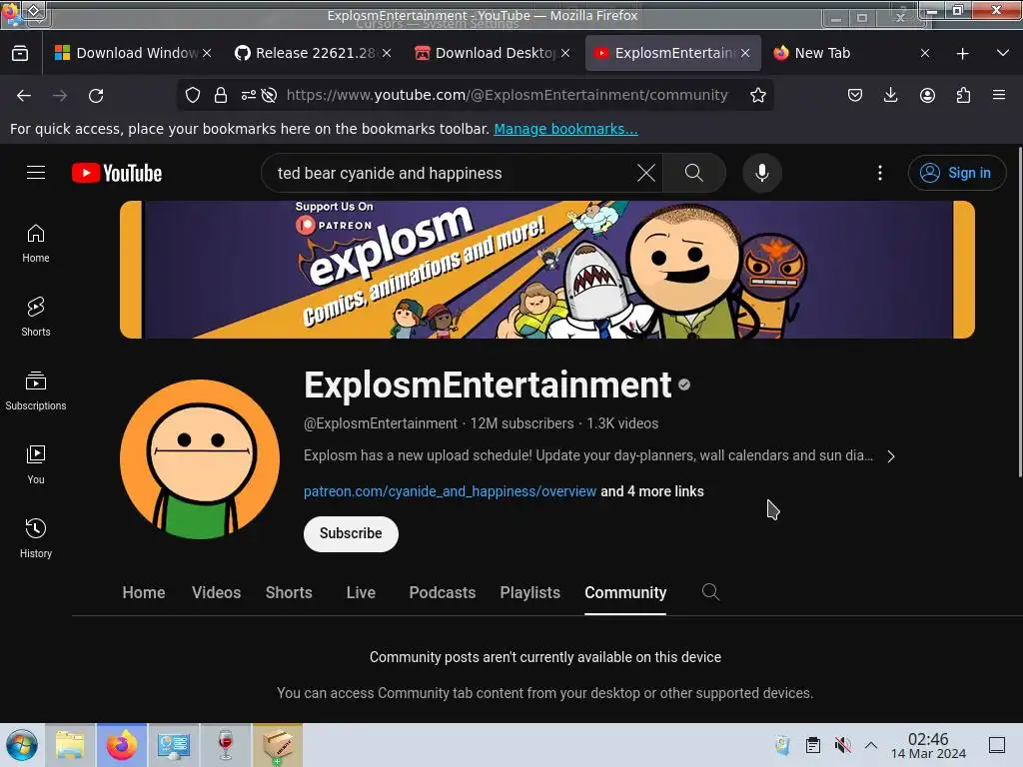This screenshot has width=1023, height=767.
Task: Close the Download Windows tab
Action: 207,53
